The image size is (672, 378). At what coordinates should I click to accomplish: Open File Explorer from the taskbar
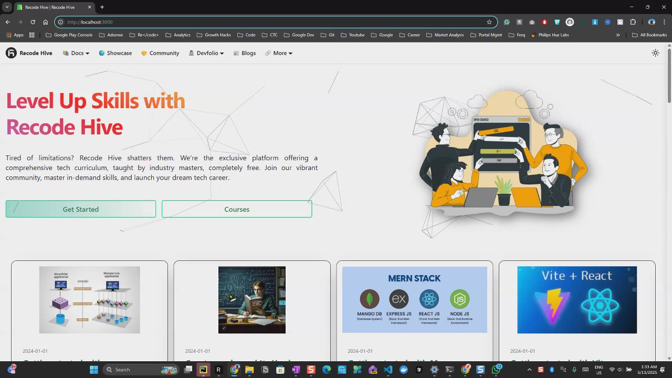click(249, 370)
